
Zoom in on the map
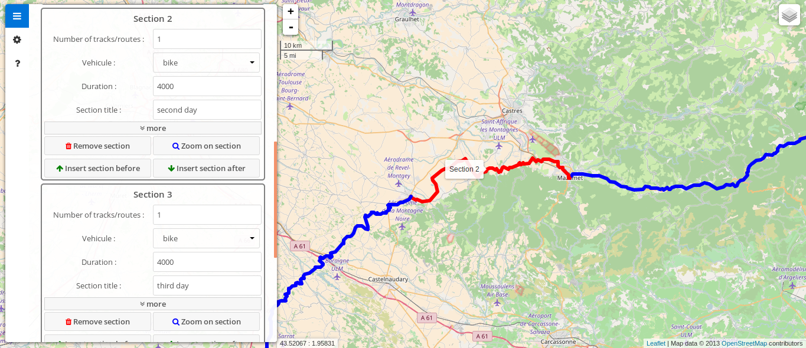click(x=291, y=11)
